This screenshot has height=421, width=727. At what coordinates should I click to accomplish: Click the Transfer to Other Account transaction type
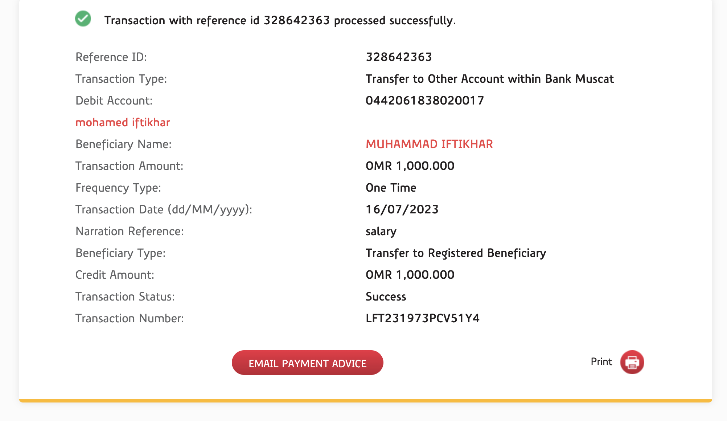tap(489, 79)
